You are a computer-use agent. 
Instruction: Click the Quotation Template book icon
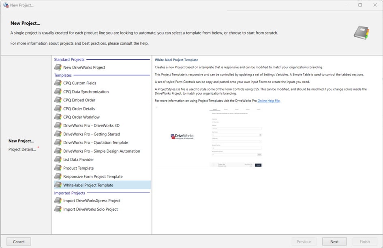[x=58, y=142]
